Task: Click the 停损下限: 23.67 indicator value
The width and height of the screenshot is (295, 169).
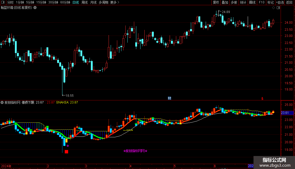Action: click(33, 102)
